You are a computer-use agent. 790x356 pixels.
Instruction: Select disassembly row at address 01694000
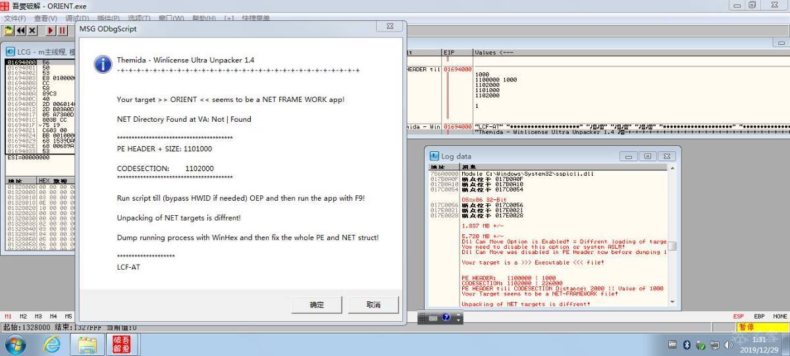point(40,62)
